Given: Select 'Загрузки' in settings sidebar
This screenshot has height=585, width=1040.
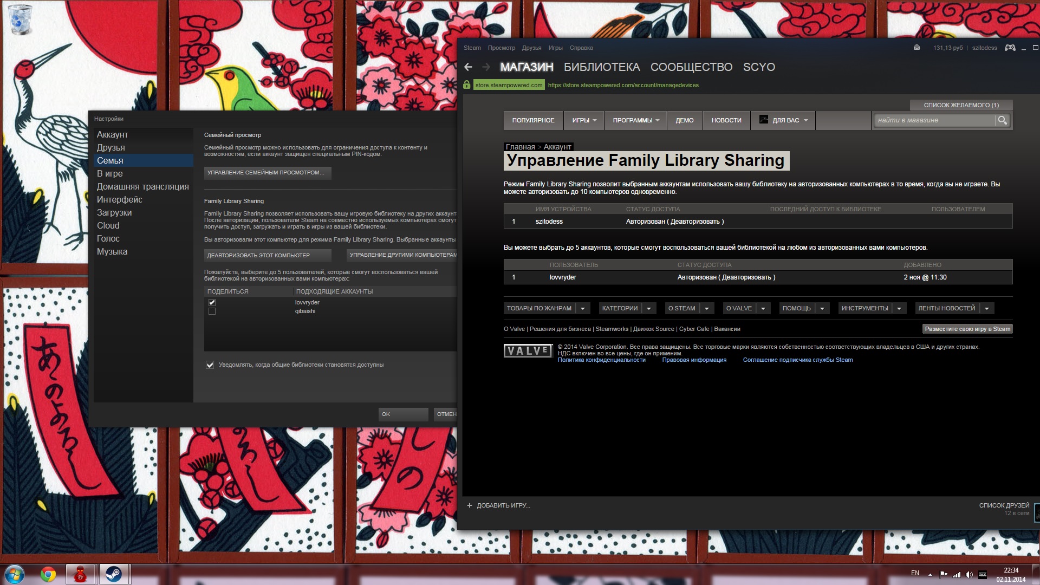Looking at the screenshot, I should (x=144, y=212).
